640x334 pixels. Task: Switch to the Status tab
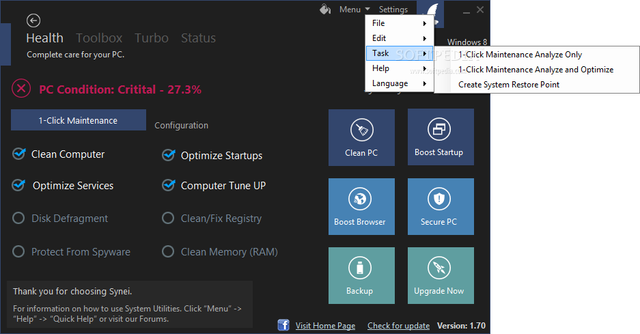pyautogui.click(x=198, y=38)
